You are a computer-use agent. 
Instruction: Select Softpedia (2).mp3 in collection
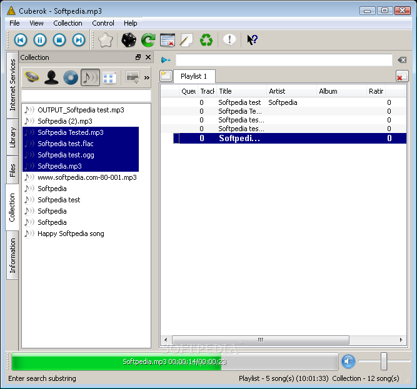click(80, 121)
